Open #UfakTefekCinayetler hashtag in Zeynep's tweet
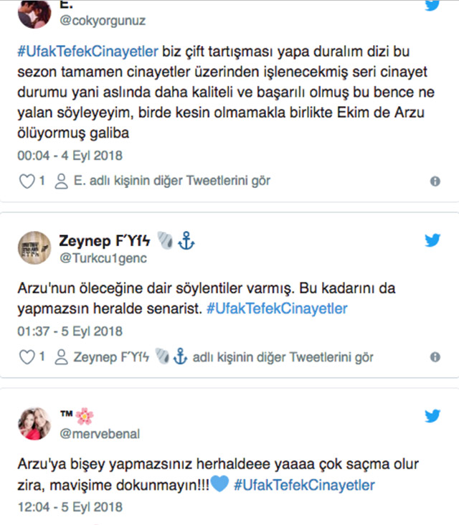The image size is (459, 525). point(277,308)
